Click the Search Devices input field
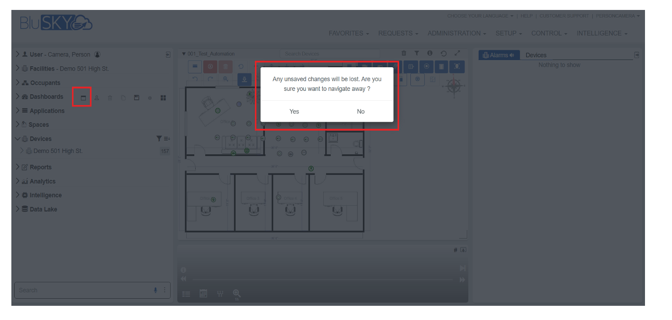672x320 pixels. [330, 54]
